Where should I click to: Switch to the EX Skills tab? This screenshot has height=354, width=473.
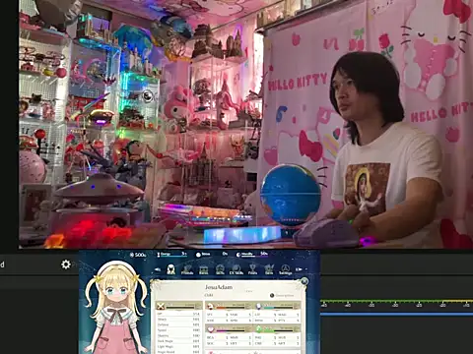pyautogui.click(x=236, y=269)
